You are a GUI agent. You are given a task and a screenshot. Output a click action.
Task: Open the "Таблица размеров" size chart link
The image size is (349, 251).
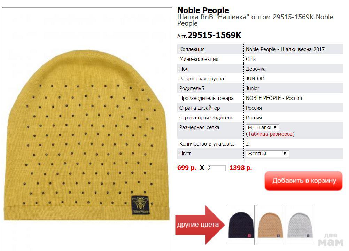(x=270, y=134)
